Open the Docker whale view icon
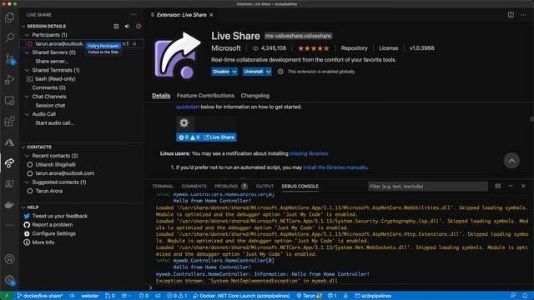534x300 pixels. (x=9, y=204)
